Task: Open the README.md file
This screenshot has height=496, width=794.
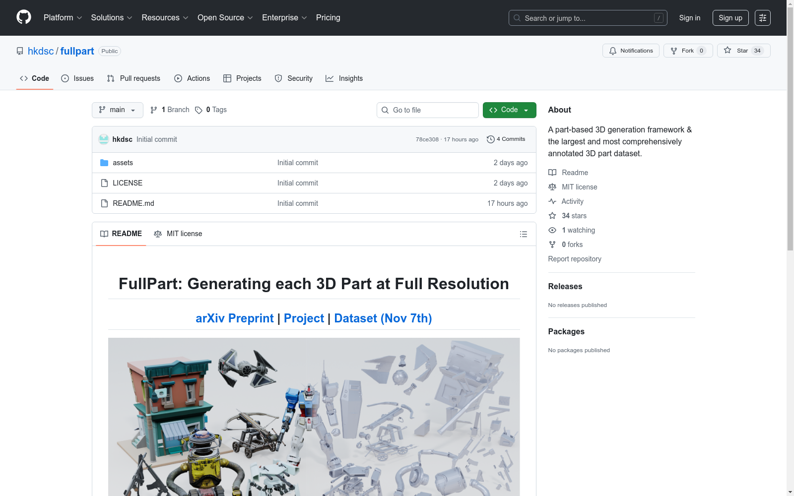Action: pos(133,203)
